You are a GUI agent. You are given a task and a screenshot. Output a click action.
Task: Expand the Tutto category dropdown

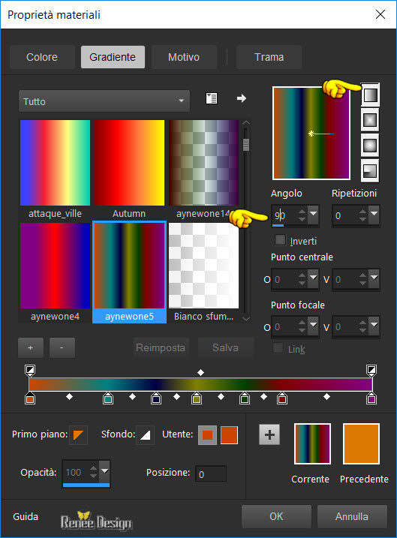point(104,101)
